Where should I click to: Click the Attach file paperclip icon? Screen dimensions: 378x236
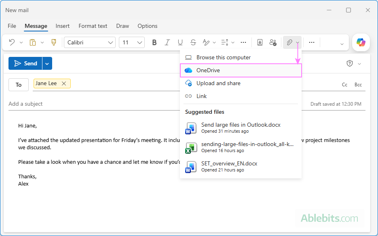pos(289,43)
